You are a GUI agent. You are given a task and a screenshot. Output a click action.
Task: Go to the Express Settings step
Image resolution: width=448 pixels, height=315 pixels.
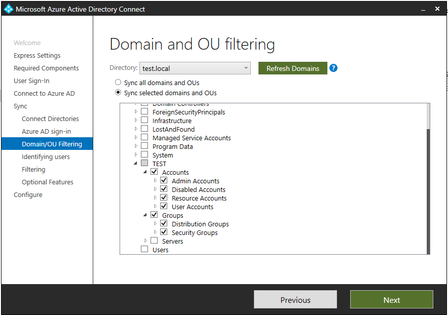point(37,55)
